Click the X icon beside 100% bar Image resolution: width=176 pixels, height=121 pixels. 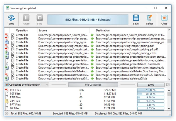pyautogui.click(x=168, y=85)
